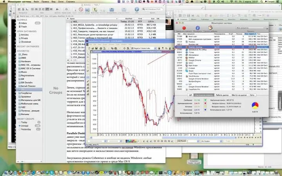The width and height of the screenshot is (282, 176).
Task: Click the red stop icon in Activity Monitor
Action: [x=184, y=28]
